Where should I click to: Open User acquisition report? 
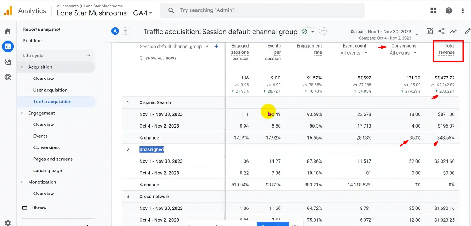50,90
